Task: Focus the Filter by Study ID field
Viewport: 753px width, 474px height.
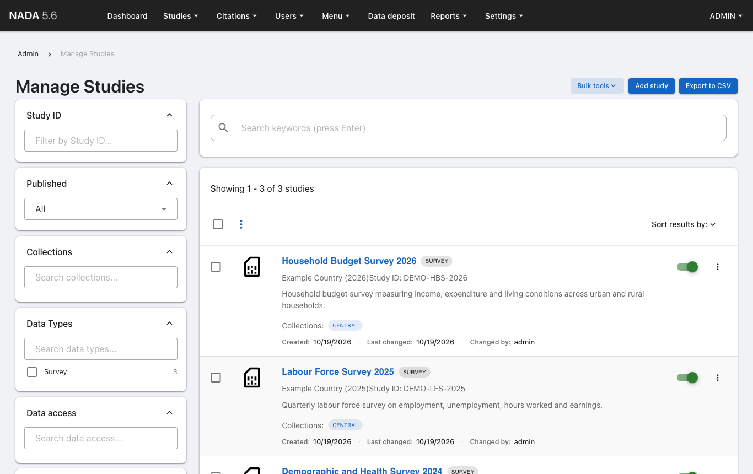Action: click(x=101, y=141)
